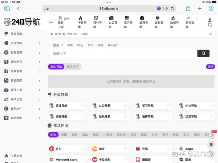Open the 24k导航(简) top menu item
The width and height of the screenshot is (218, 163).
[x=63, y=22]
